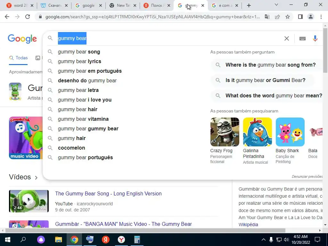Open 'The Gummy Bear Song - Long English Version'
Screen dimensions: 328x246
(108, 194)
